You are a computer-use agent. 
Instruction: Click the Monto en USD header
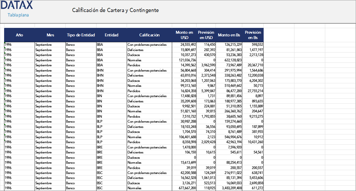pyautogui.click(x=184, y=35)
